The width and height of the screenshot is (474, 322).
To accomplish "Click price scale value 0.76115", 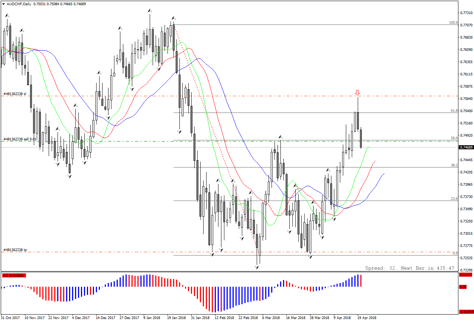I will pos(467,74).
